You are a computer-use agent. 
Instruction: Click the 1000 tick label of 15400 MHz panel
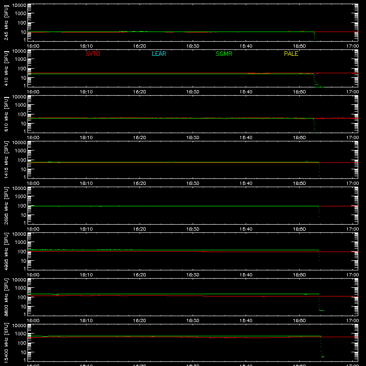click(21, 334)
